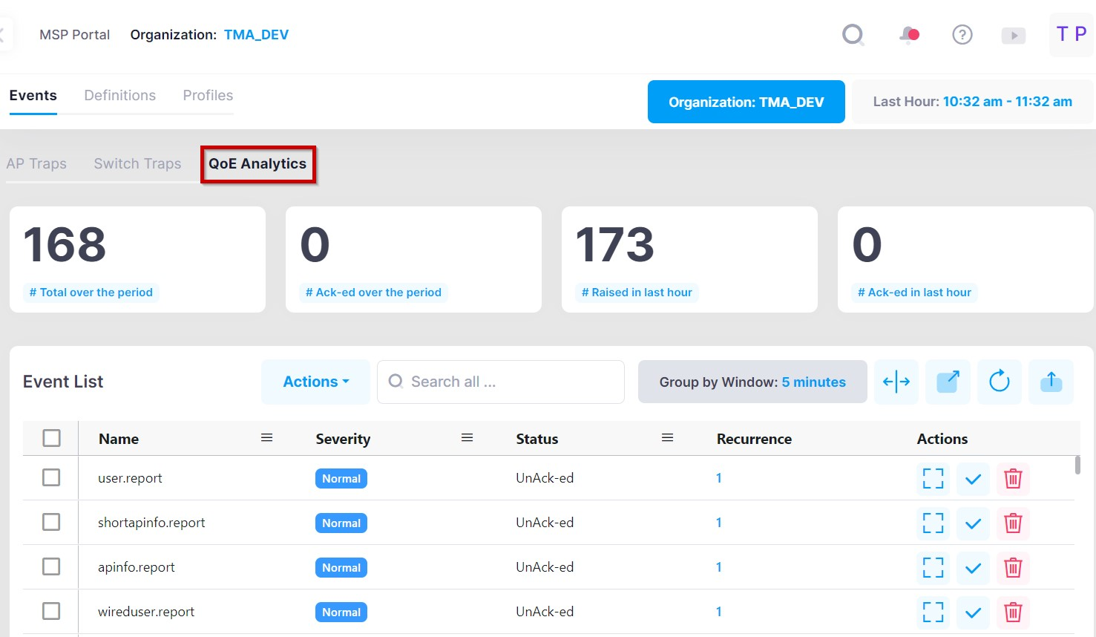
Task: Open the Actions dropdown
Action: pos(315,382)
